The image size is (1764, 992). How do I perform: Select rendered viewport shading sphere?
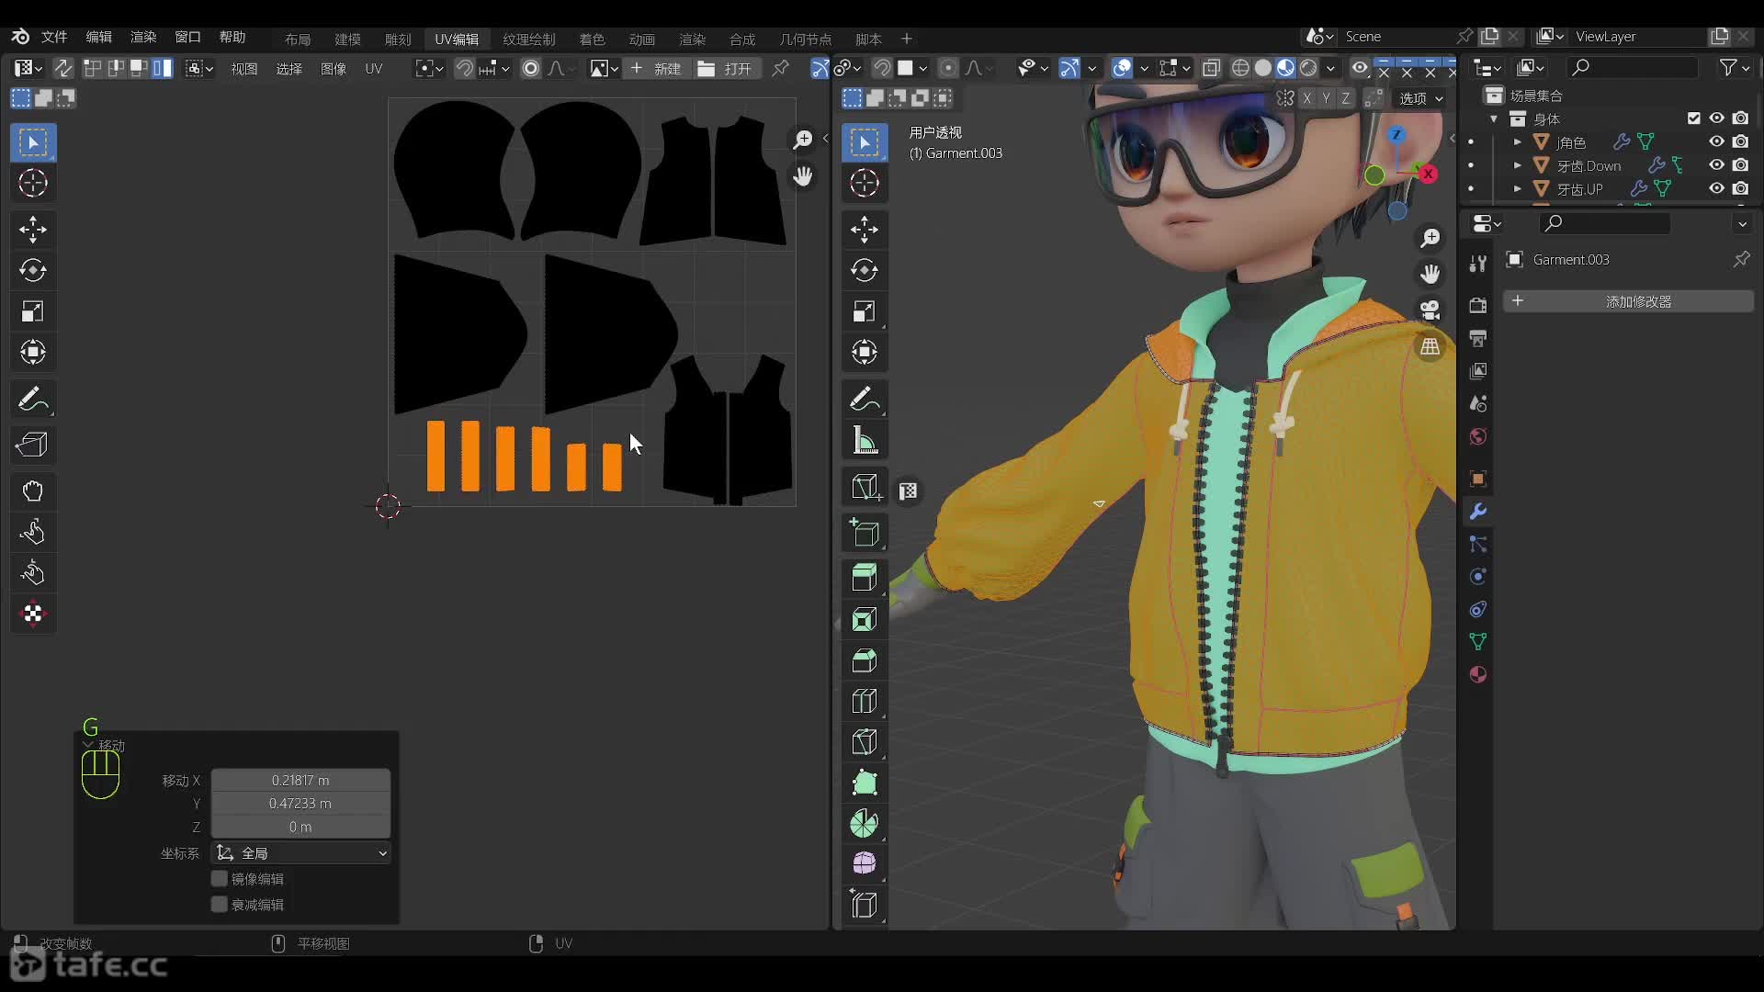1308,68
